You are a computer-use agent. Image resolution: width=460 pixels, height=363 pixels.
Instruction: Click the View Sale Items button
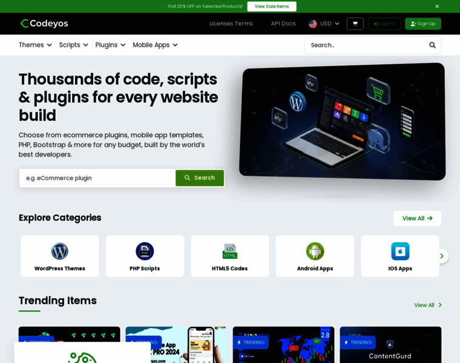click(x=272, y=7)
